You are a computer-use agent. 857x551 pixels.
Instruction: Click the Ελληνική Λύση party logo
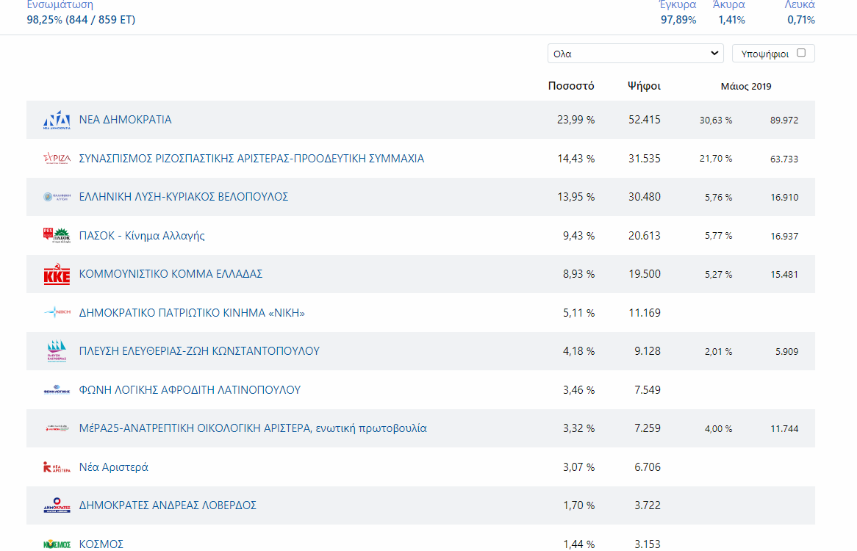[x=57, y=197]
